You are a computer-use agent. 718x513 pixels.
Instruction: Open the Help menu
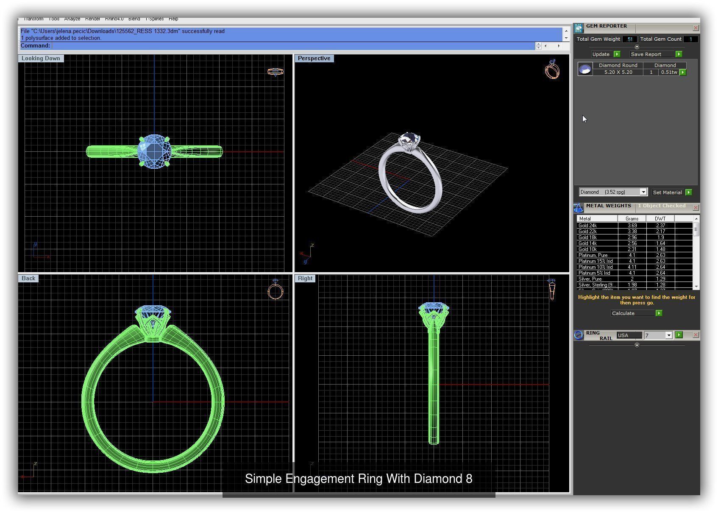click(173, 19)
